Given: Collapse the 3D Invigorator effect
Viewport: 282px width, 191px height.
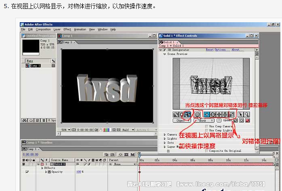Looking at the screenshot, I should coord(161,50).
